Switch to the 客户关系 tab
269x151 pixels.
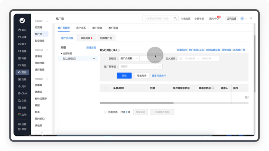point(81,28)
